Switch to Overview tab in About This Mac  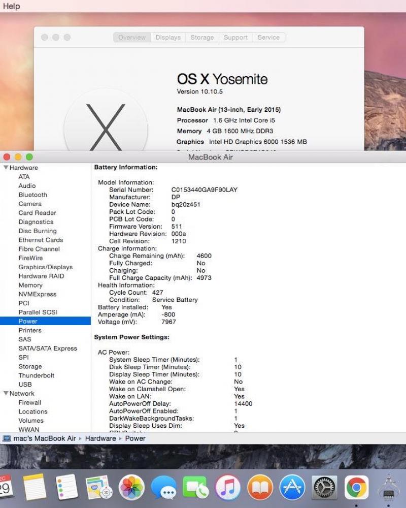click(132, 37)
